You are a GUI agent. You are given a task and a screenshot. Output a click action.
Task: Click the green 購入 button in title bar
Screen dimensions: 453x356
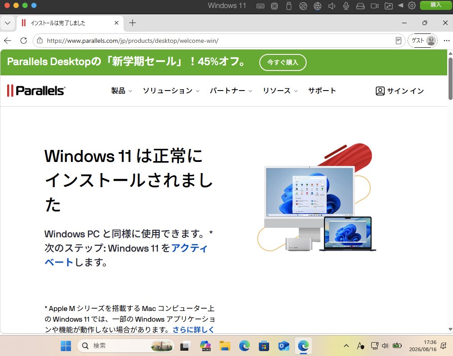[436, 5]
